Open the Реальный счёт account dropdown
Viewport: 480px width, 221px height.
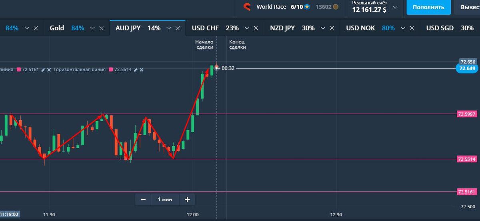(395, 7)
